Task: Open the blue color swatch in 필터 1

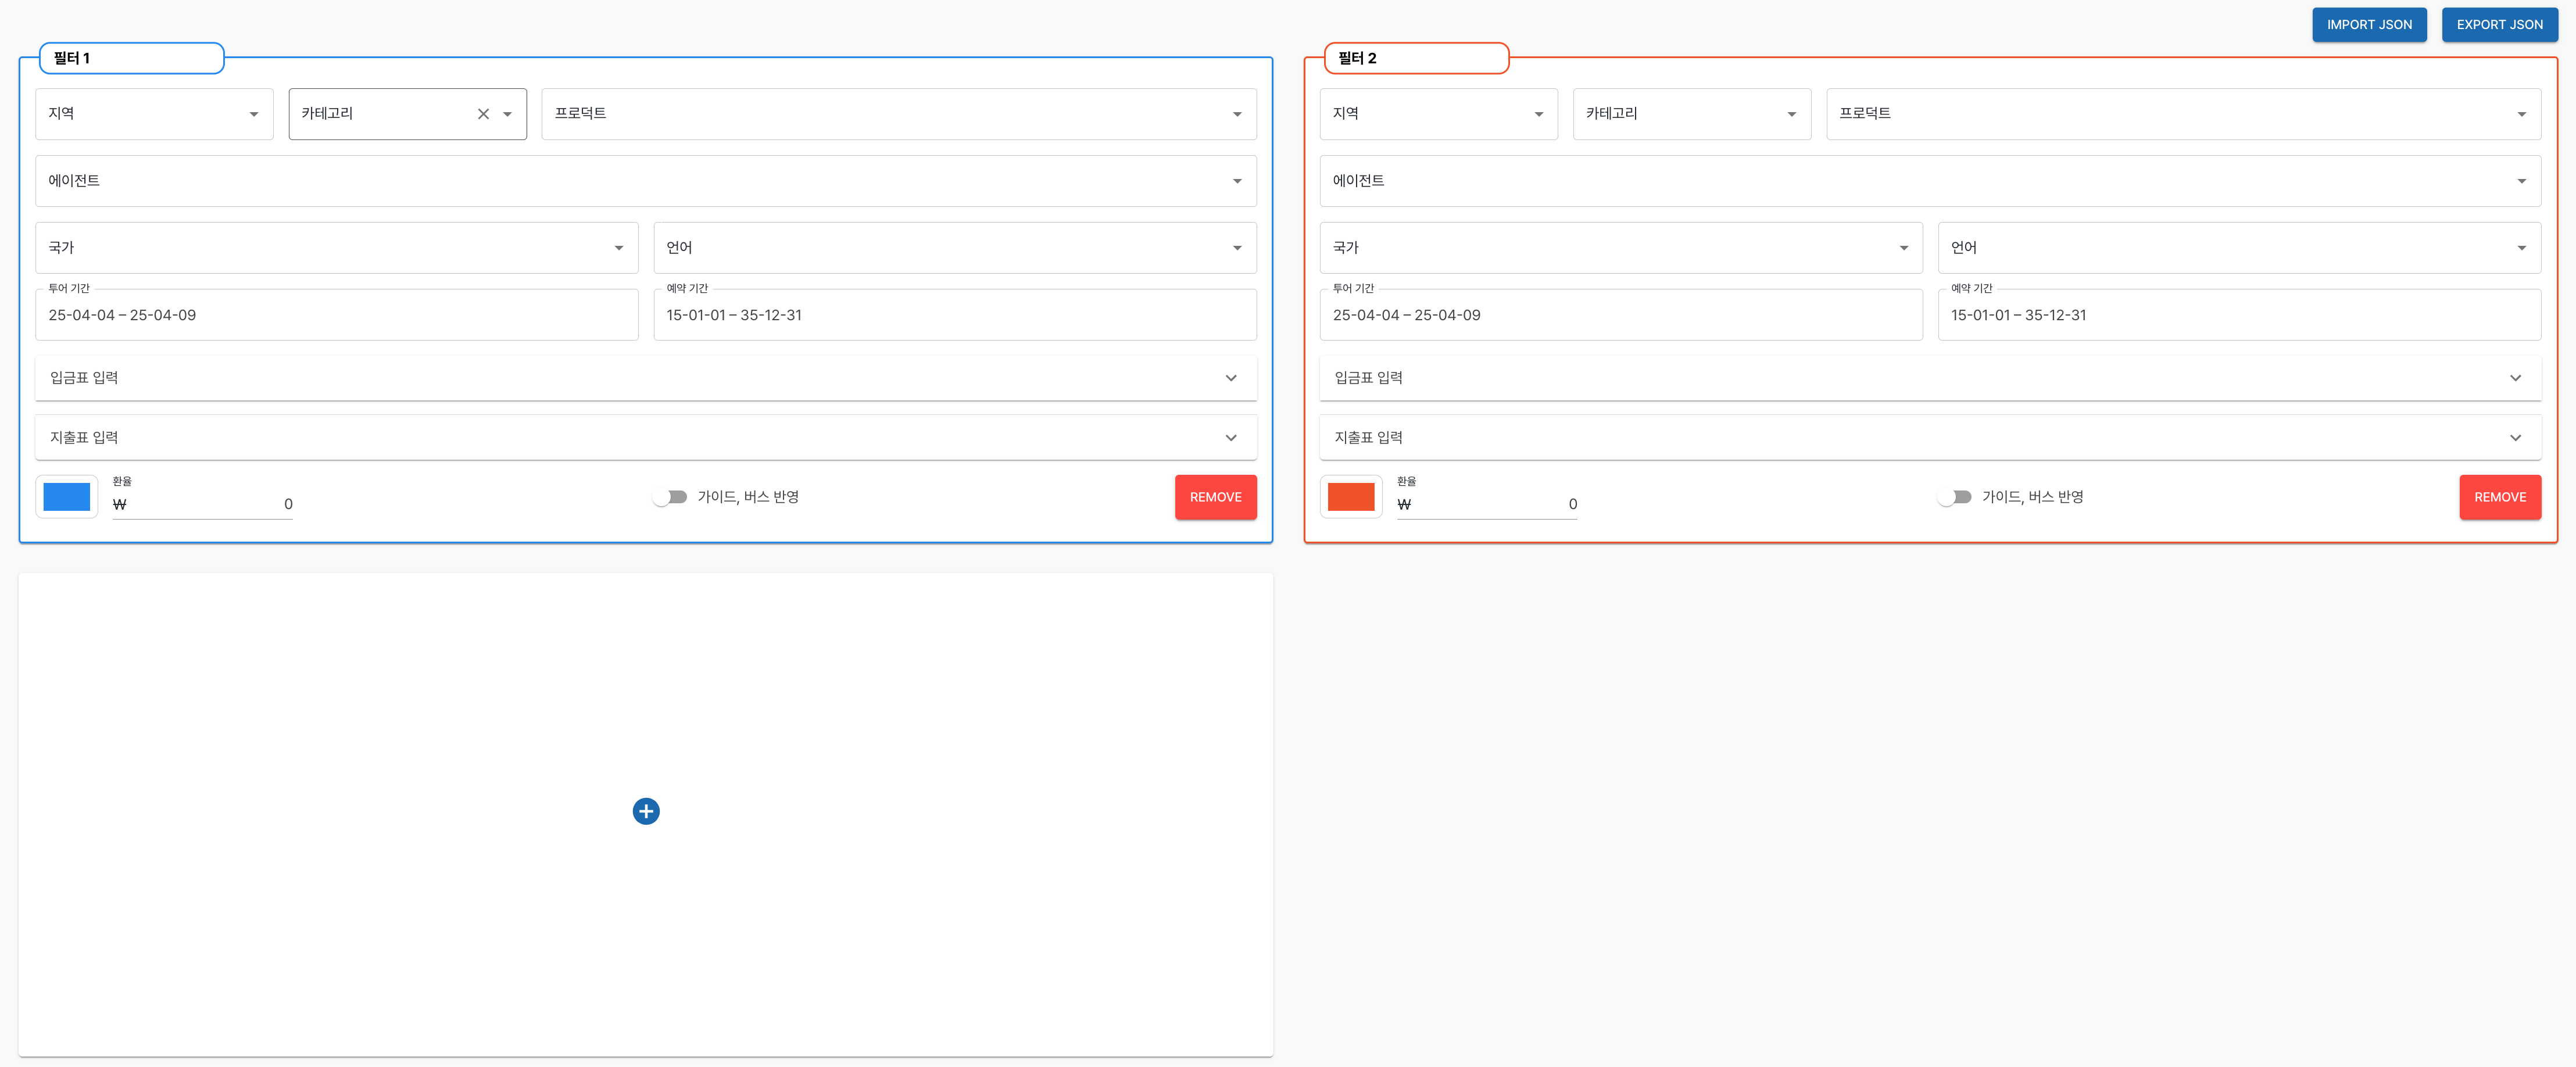Action: (67, 497)
